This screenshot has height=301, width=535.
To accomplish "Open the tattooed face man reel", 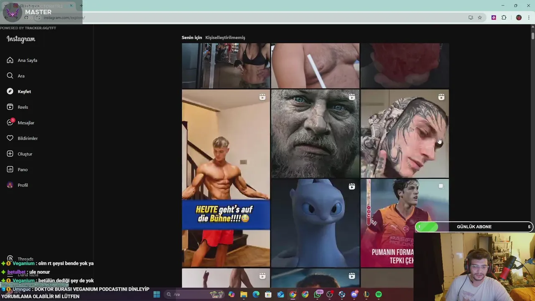I will 405,133.
